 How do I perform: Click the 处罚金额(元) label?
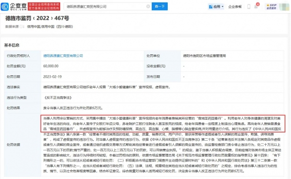coord(16,66)
